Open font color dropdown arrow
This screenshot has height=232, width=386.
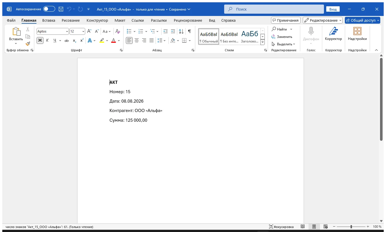click(119, 40)
